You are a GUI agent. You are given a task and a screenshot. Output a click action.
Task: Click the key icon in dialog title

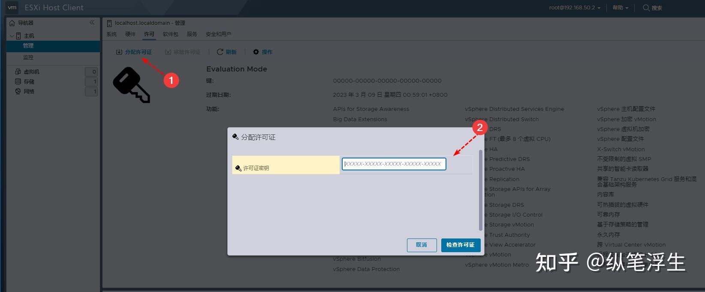click(x=235, y=137)
